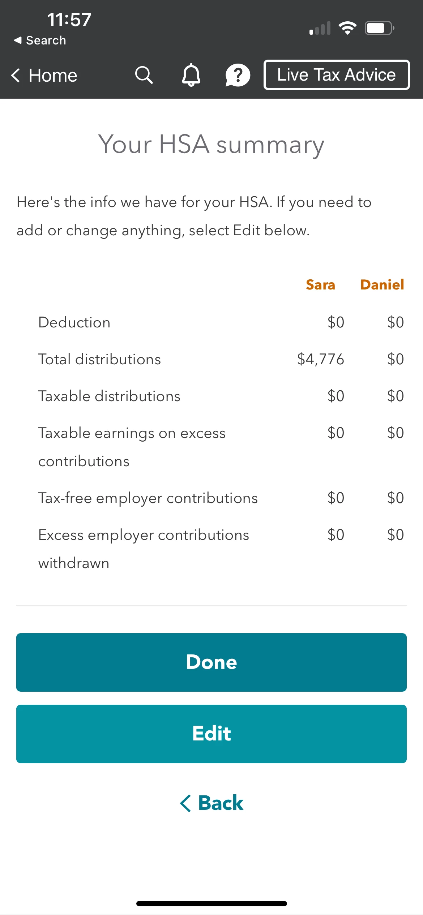423x915 pixels.
Task: Open Live Tax Advice
Action: pos(337,75)
